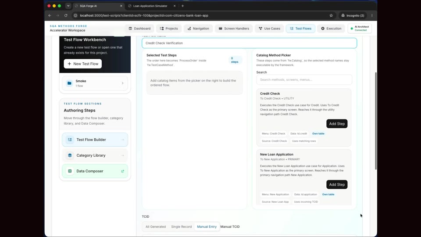This screenshot has height=237, width=421.
Task: Open a new browser tab
Action: pos(182,6)
